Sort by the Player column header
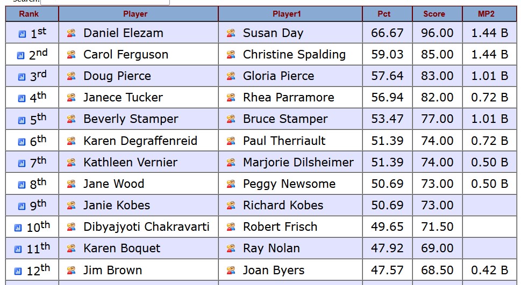 (135, 14)
